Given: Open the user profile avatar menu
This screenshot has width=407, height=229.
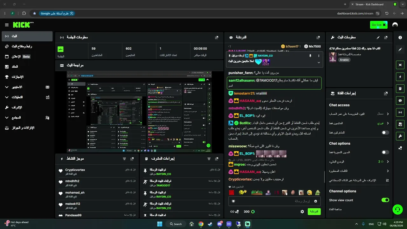Looking at the screenshot, I should coord(395,25).
